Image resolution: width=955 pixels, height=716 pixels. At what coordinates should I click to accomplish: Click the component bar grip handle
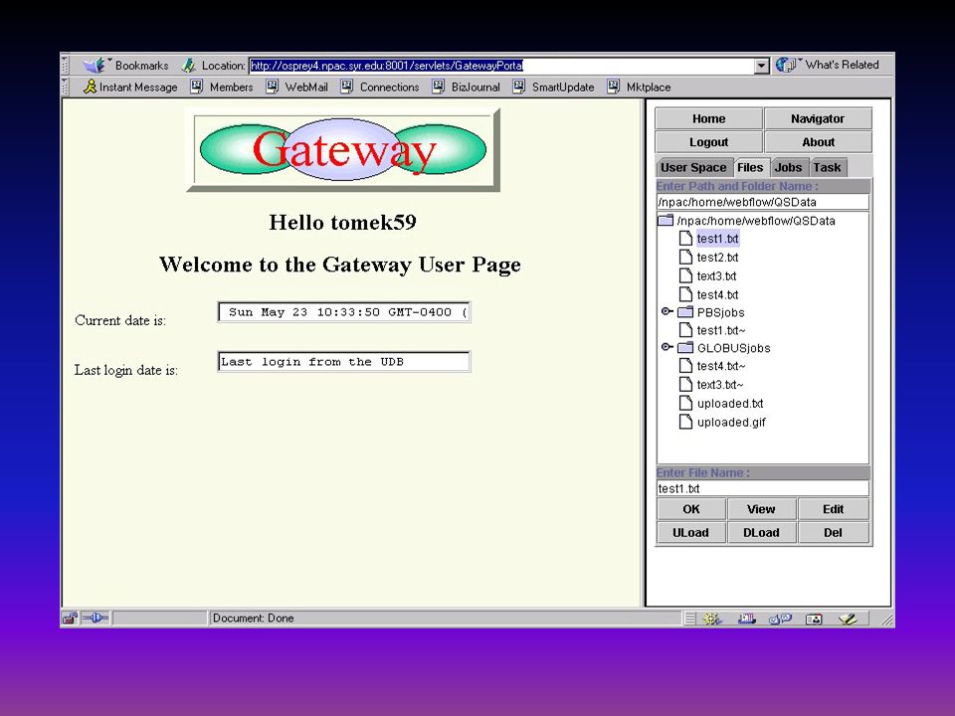click(x=689, y=620)
